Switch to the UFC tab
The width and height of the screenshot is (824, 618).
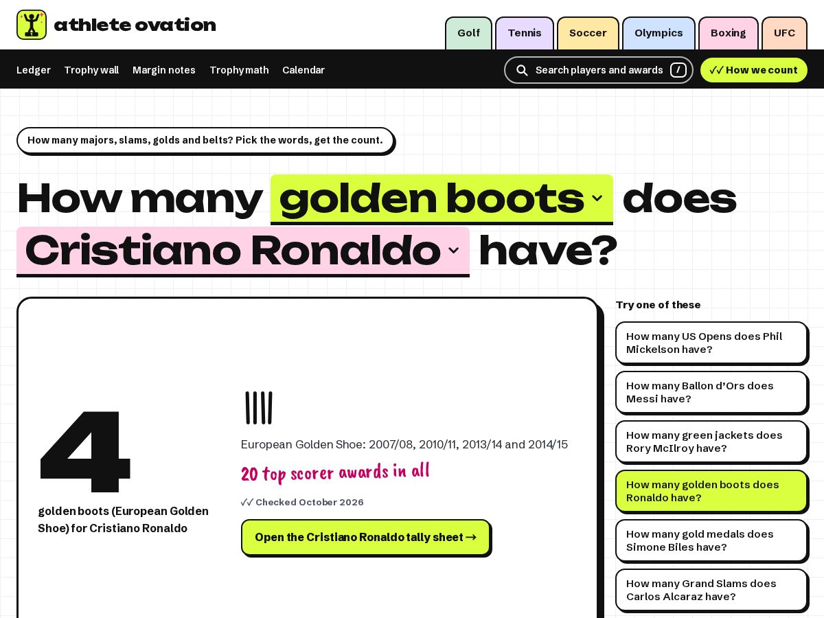pyautogui.click(x=784, y=33)
